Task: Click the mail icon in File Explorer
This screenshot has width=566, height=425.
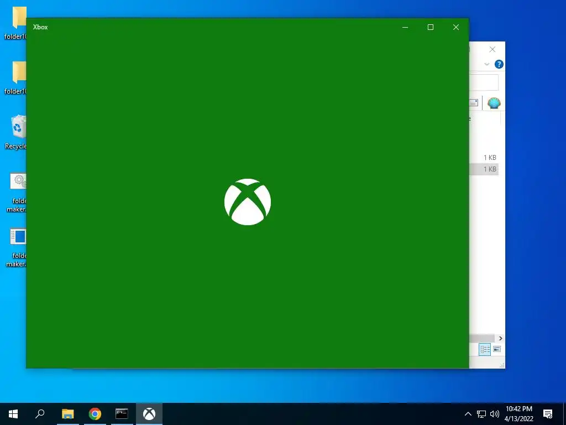Action: click(x=473, y=103)
